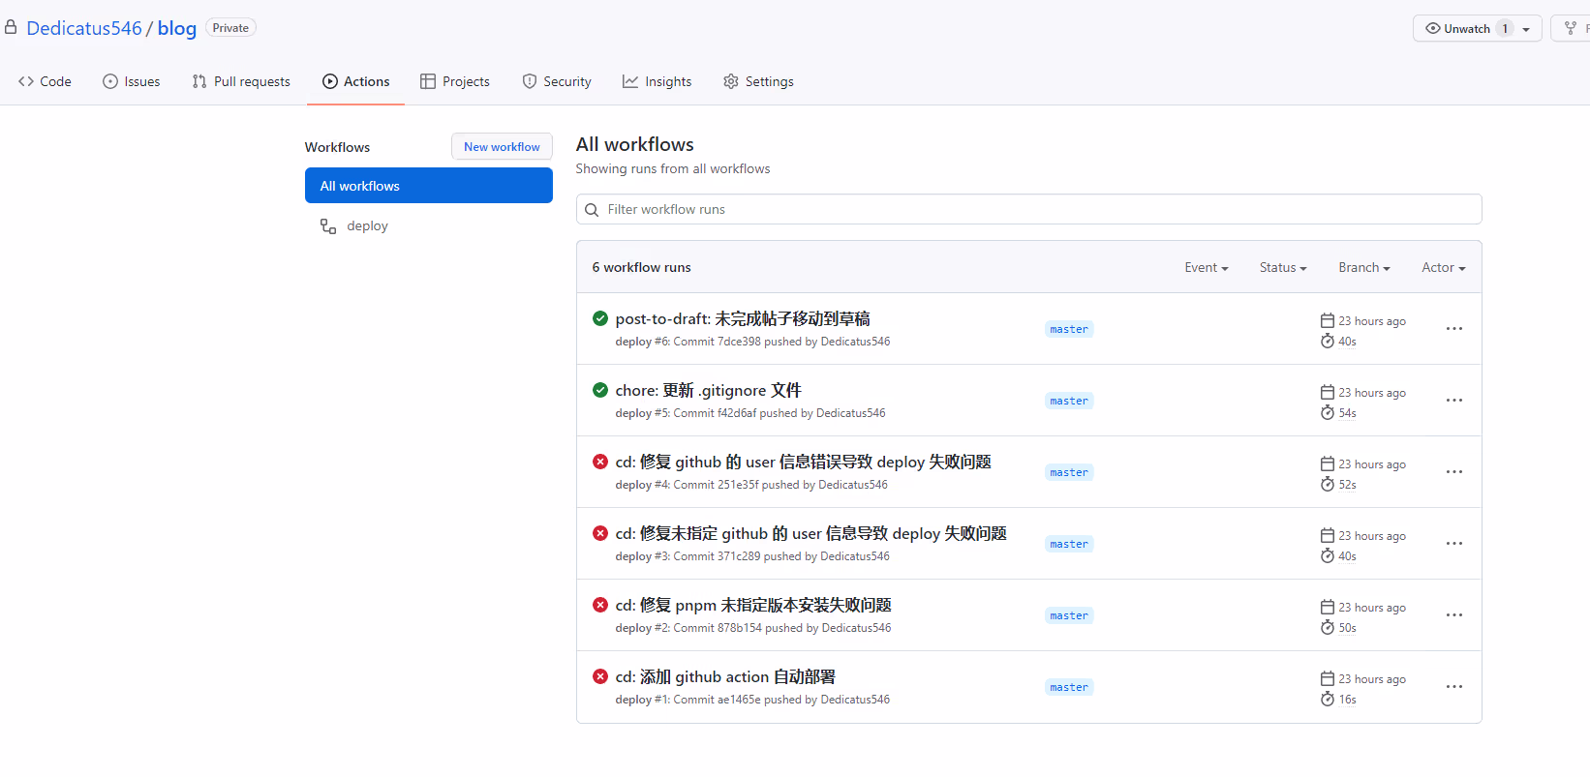Open the Status filter dropdown

click(x=1283, y=268)
